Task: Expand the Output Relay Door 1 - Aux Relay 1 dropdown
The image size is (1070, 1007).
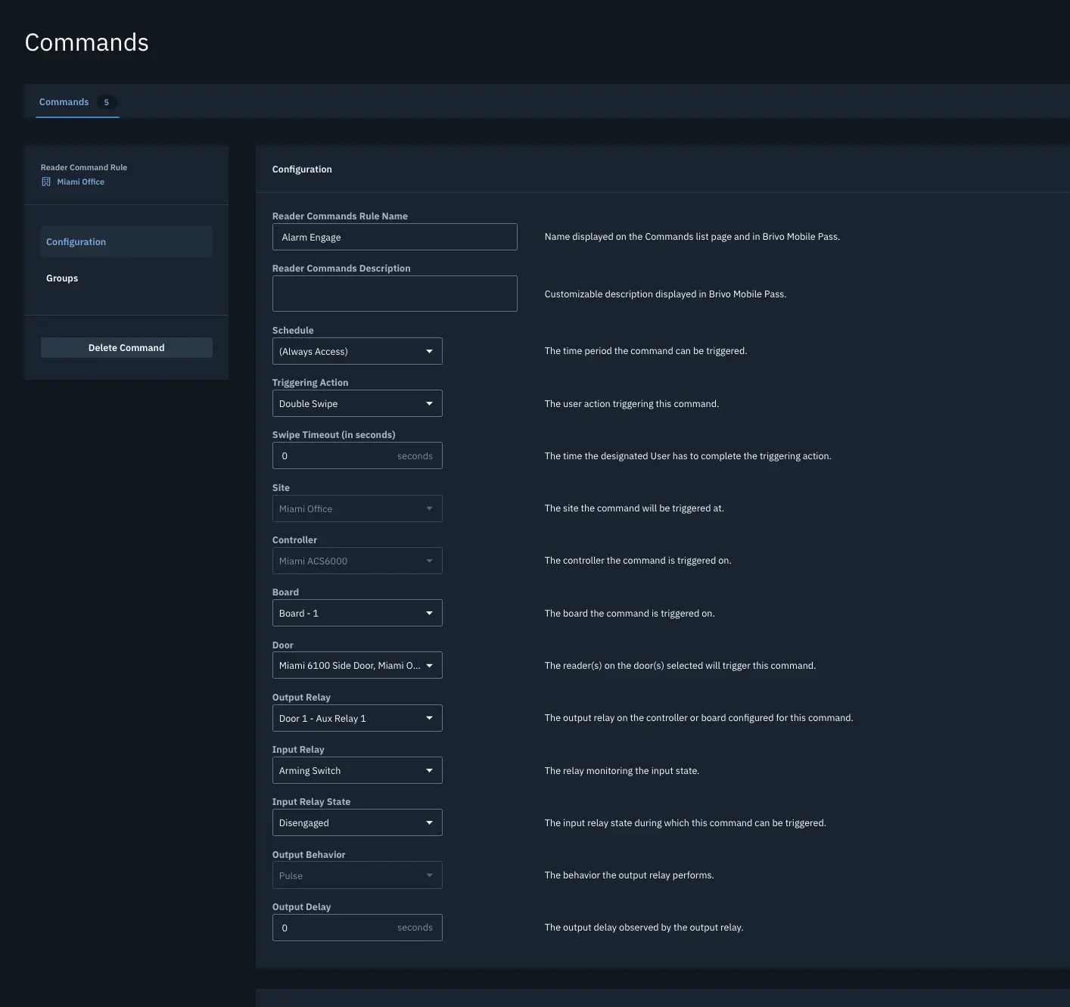Action: (357, 718)
